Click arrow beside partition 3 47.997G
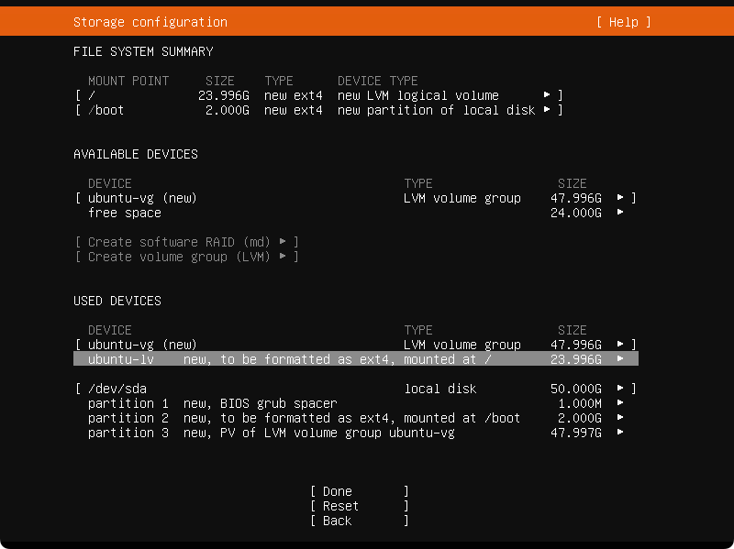The height and width of the screenshot is (549, 734). tap(620, 432)
